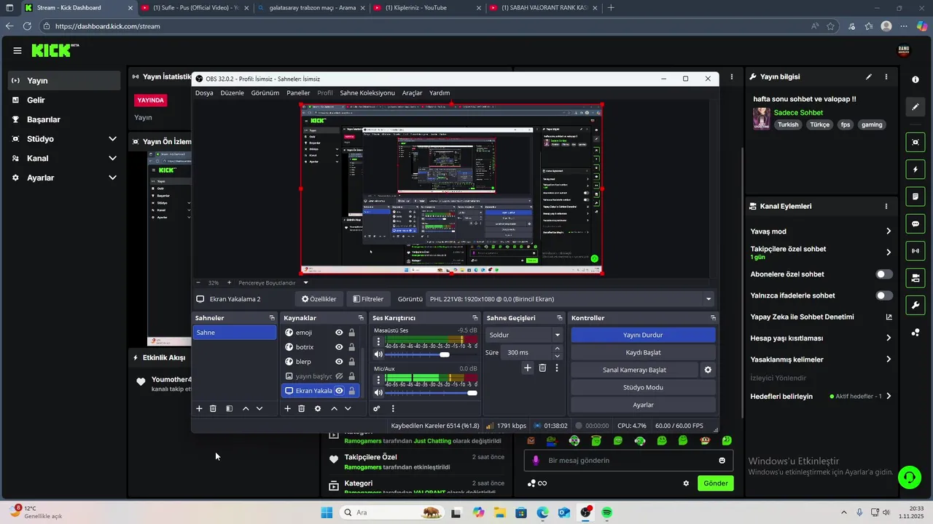The image size is (933, 524).
Task: Open virtual camera settings gear
Action: click(707, 370)
